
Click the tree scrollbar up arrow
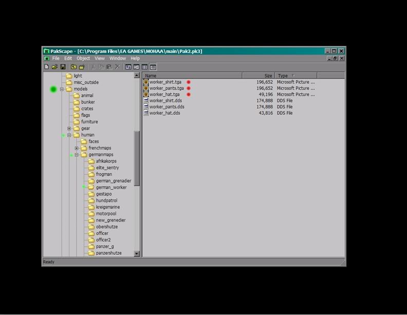[137, 75]
